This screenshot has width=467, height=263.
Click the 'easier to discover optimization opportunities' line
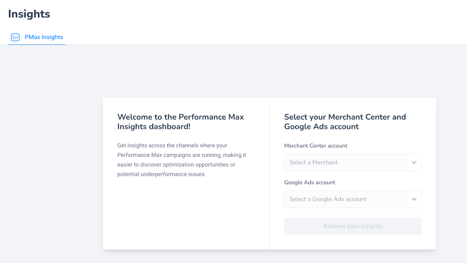[176, 165]
